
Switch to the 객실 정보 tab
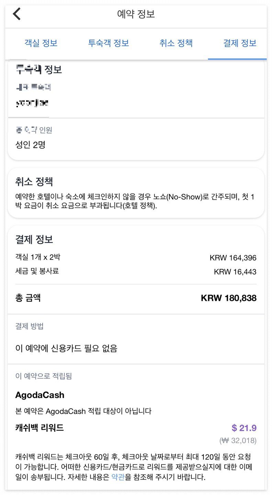coord(41,43)
